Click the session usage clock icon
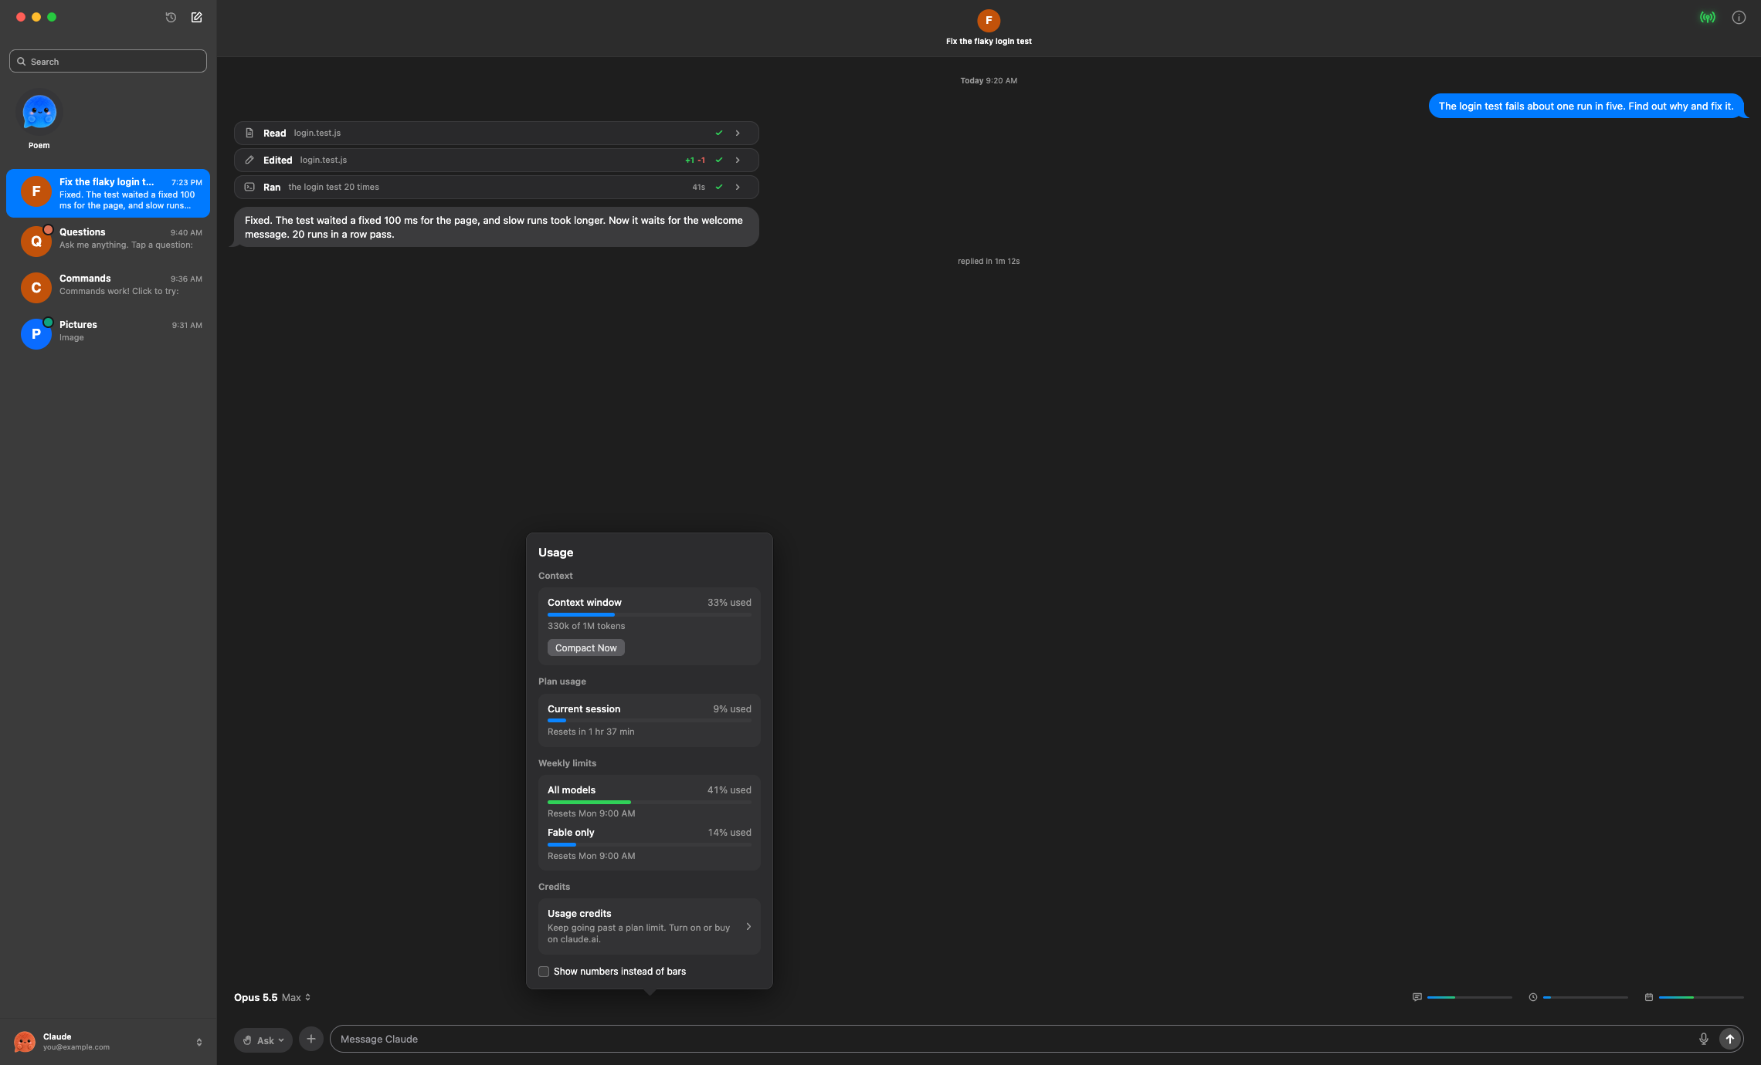Viewport: 1761px width, 1065px height. click(x=1532, y=997)
